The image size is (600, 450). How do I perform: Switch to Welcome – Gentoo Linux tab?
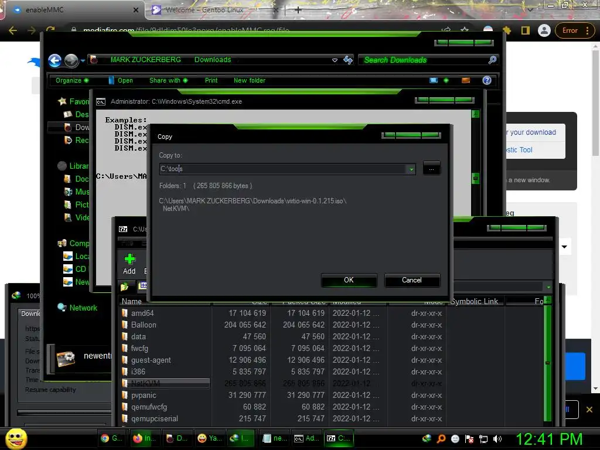pos(210,10)
